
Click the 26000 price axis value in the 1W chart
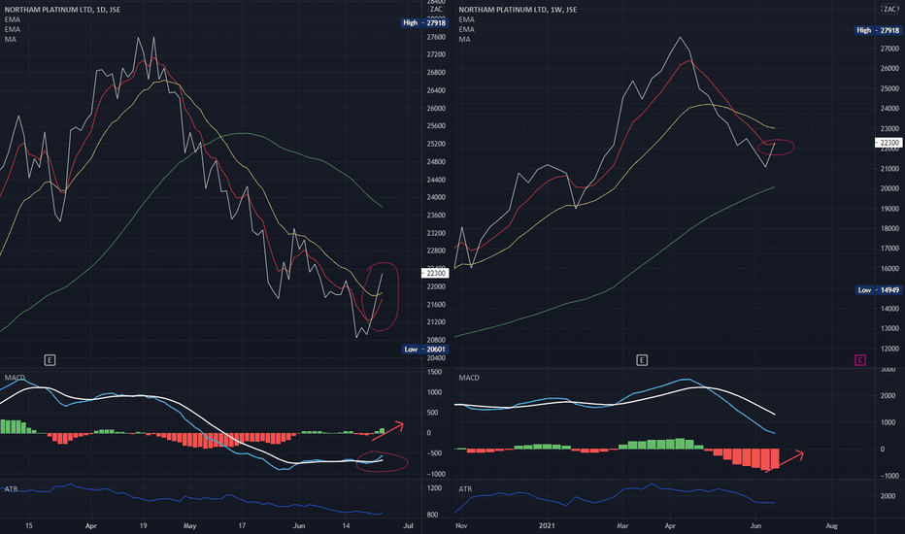[889, 68]
